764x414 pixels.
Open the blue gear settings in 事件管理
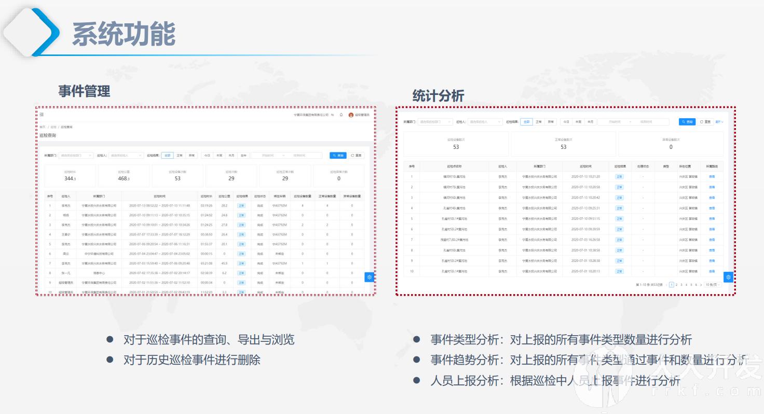(x=370, y=277)
